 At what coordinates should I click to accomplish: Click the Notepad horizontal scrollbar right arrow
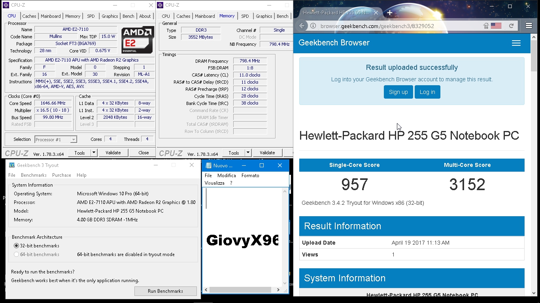pos(278,290)
